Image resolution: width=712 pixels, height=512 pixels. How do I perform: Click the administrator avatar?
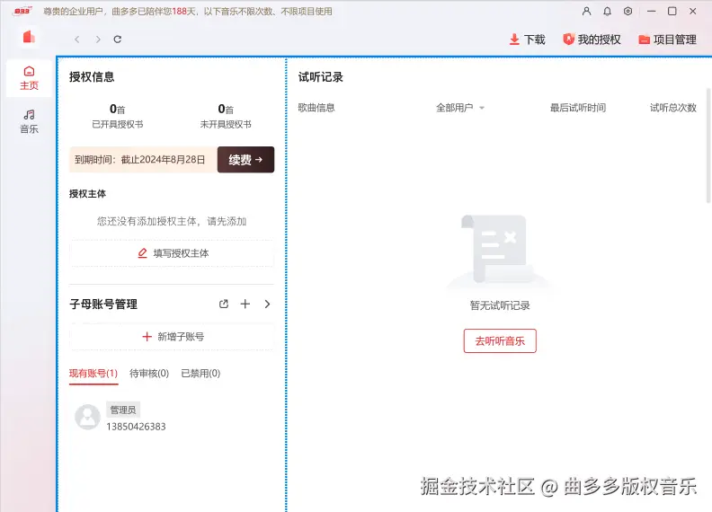(87, 417)
